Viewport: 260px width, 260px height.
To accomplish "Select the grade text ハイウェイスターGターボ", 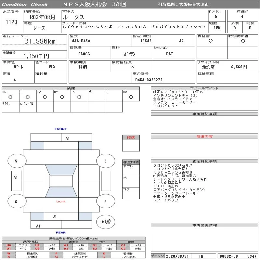I will [x=87, y=27].
